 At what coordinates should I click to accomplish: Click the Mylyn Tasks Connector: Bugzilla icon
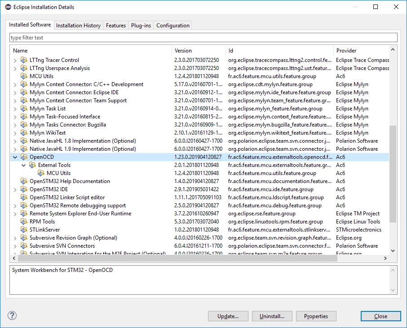pos(24,125)
